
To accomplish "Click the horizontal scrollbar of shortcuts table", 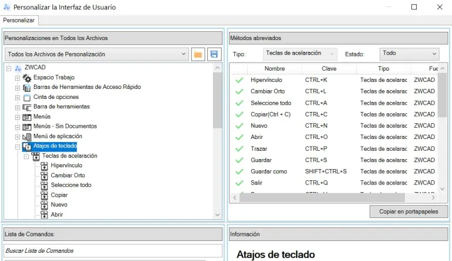I will pos(322,197).
